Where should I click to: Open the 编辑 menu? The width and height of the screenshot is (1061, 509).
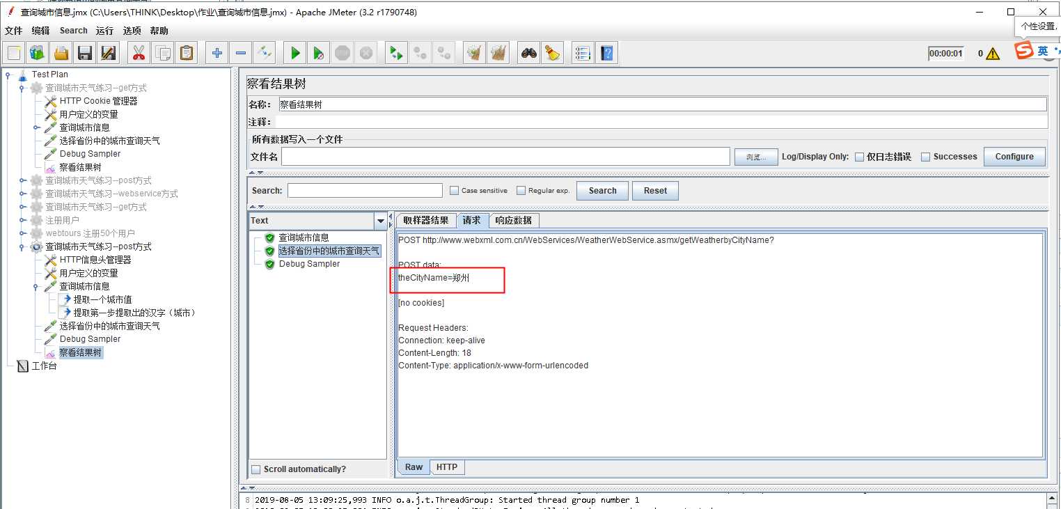click(40, 31)
